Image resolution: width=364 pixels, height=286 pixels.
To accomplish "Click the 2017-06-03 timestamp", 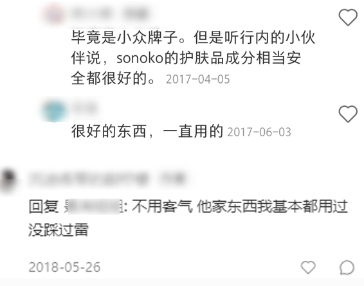I will [x=259, y=132].
